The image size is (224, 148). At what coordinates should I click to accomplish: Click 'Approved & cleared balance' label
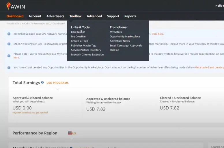33,98
